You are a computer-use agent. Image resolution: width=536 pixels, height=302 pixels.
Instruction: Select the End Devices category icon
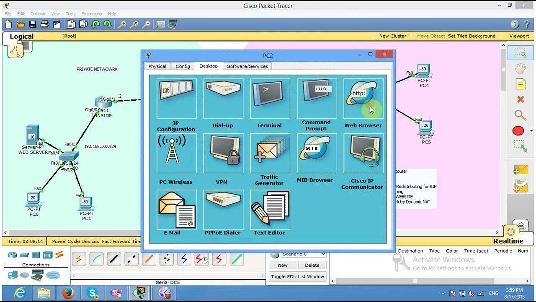tap(13, 275)
